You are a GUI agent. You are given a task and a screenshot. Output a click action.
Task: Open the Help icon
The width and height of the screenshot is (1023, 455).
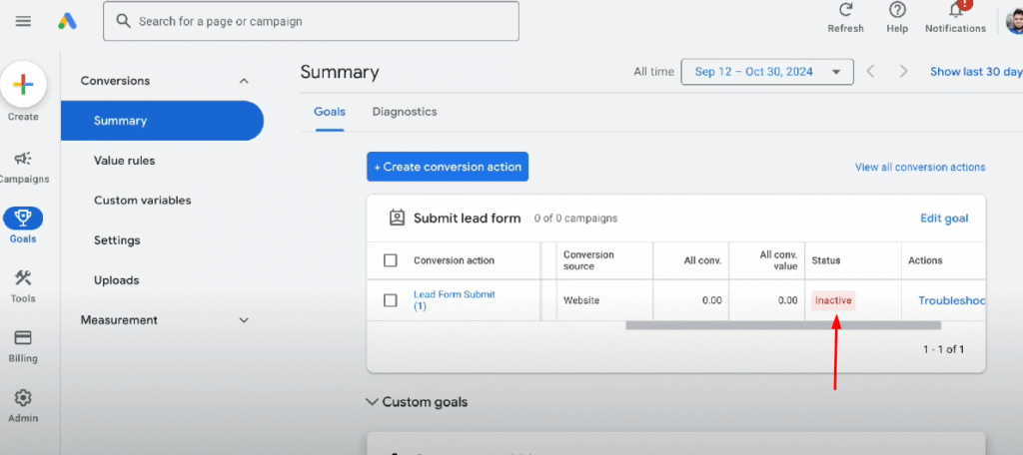(898, 18)
